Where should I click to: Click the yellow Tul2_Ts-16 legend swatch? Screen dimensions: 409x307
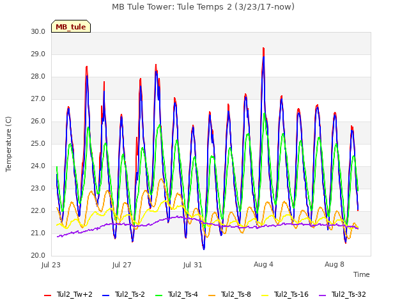(265, 295)
